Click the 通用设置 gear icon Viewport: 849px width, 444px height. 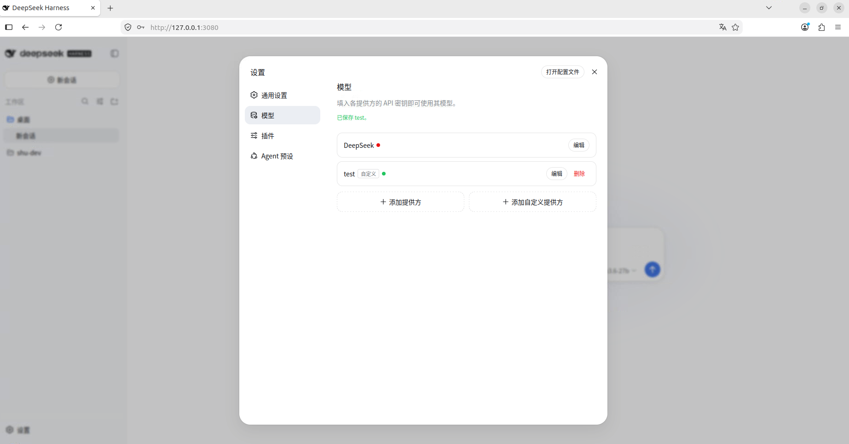point(254,95)
